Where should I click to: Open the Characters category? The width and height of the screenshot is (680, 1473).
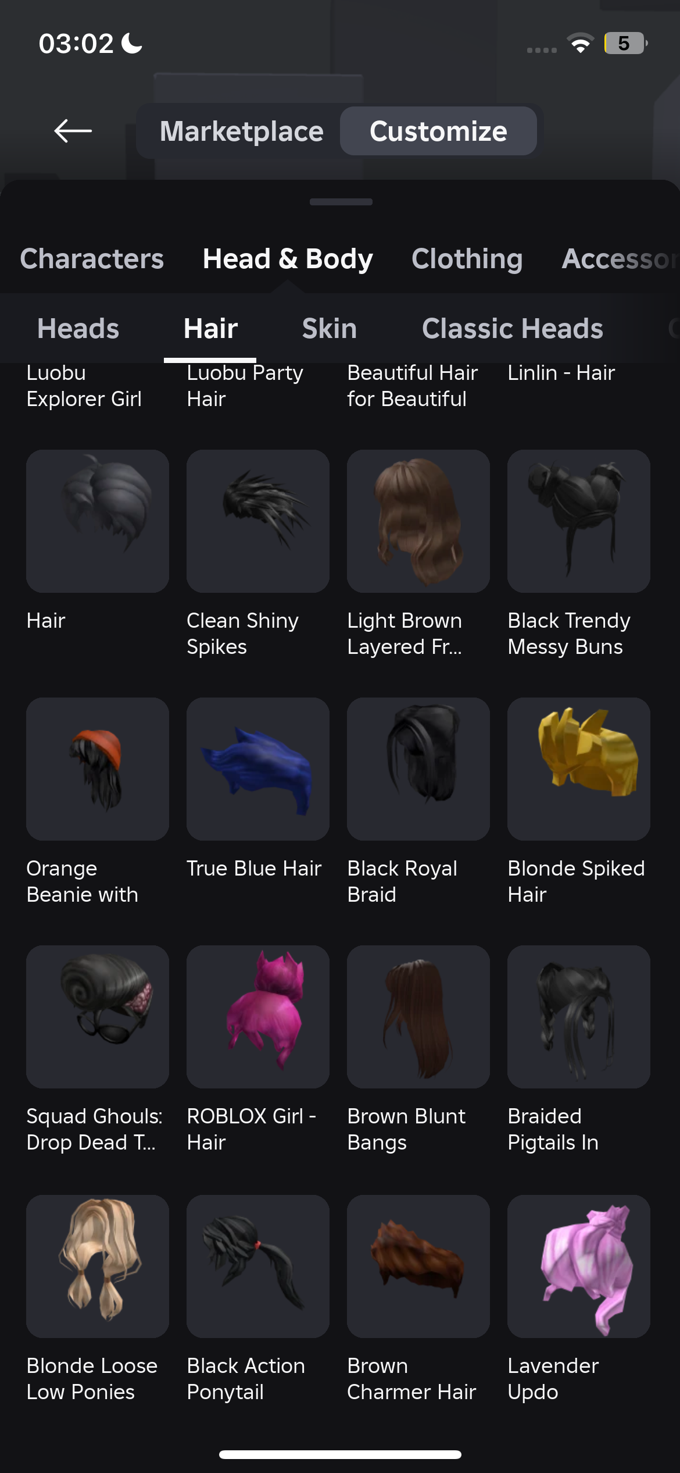click(92, 258)
